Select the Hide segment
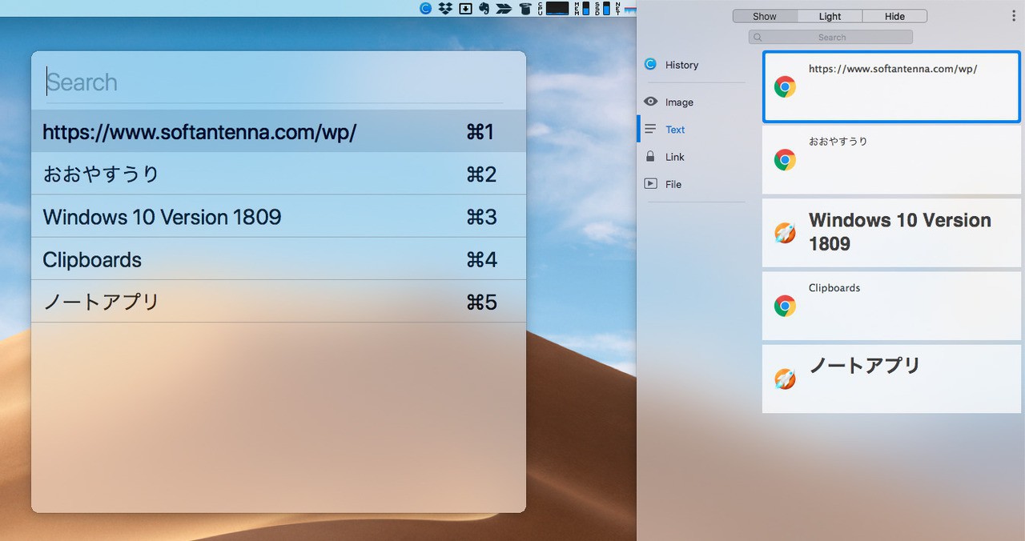 point(894,16)
